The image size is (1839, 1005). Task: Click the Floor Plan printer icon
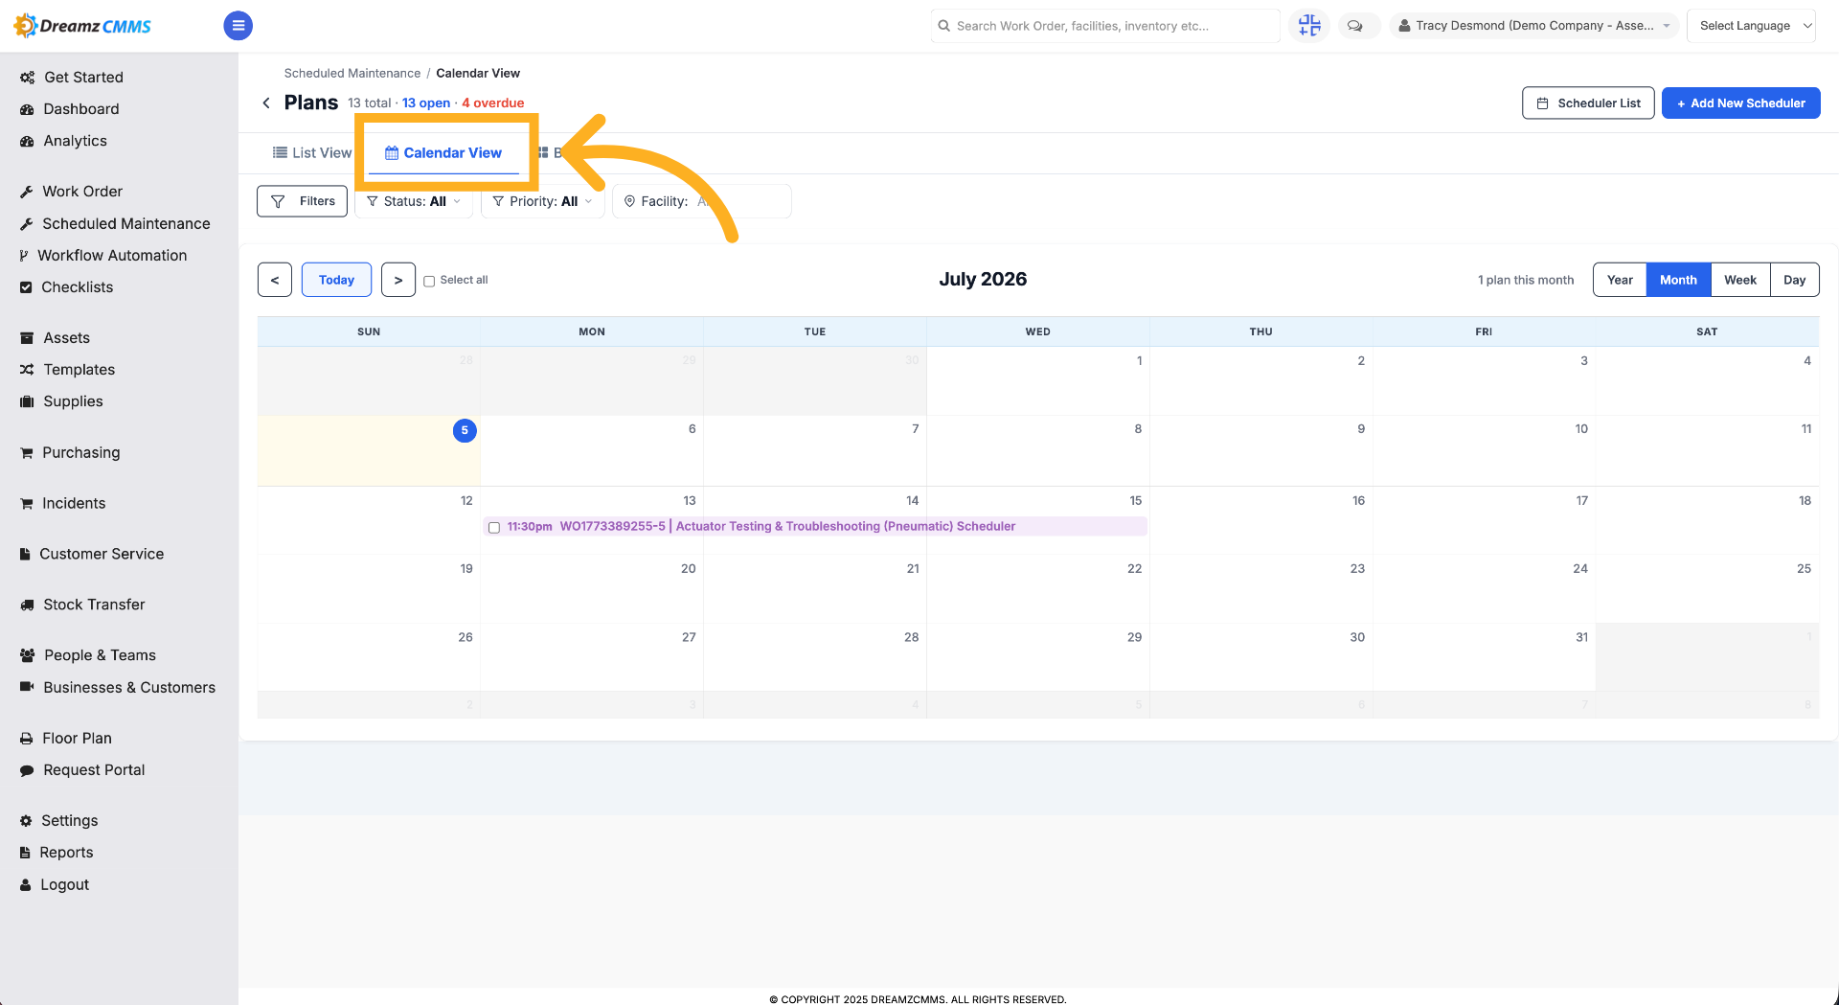pos(27,739)
